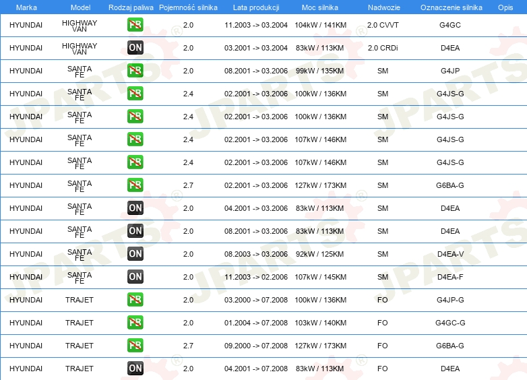
Task: Select the Trajet 2.7 capacity cell
Action: (x=188, y=346)
